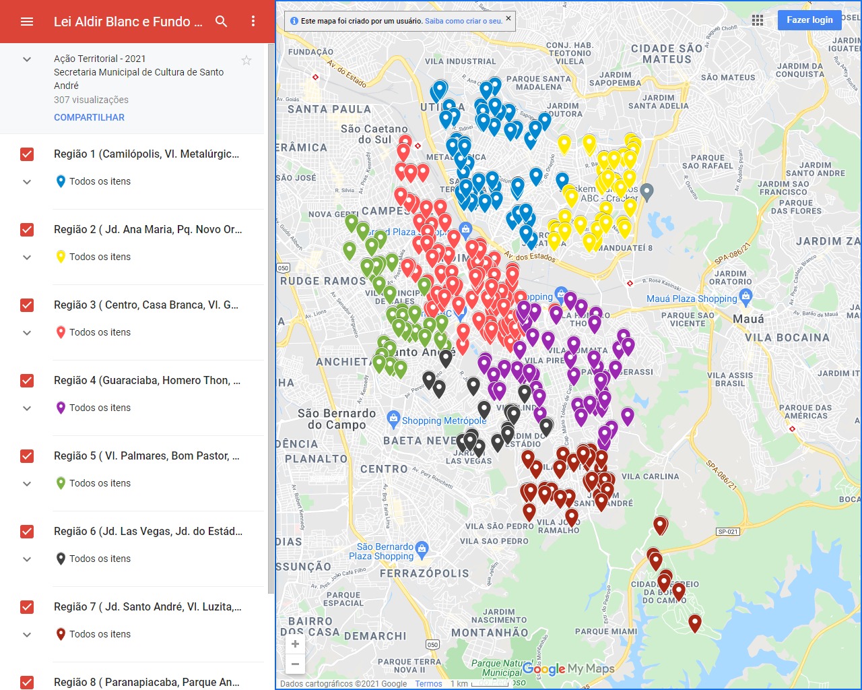
Task: Click the Ação Territorial - 2021 text
Action: pyautogui.click(x=100, y=59)
